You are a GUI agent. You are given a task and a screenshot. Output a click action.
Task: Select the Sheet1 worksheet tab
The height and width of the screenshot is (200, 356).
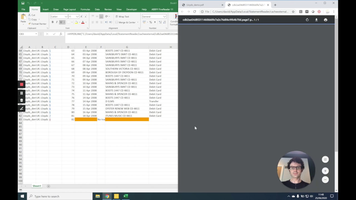click(x=37, y=186)
